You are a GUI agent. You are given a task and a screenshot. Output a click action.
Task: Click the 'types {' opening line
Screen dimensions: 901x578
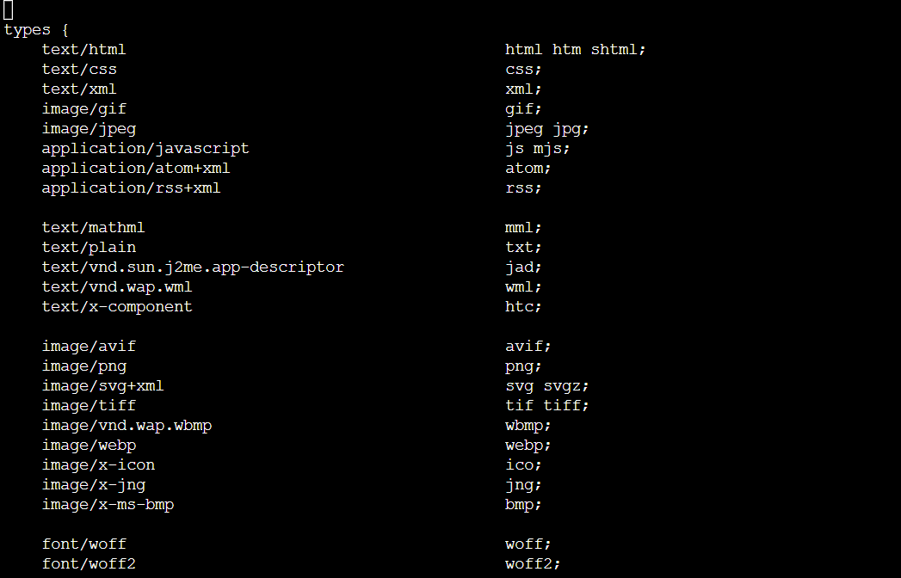coord(36,30)
